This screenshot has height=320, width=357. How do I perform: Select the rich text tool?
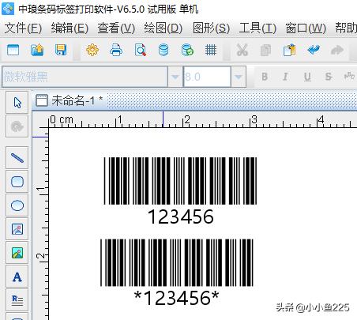(x=17, y=300)
